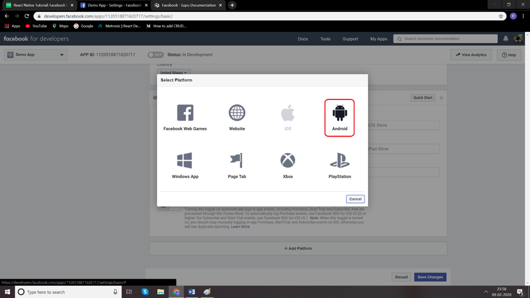Click Save Changes
530x298 pixels.
430,277
